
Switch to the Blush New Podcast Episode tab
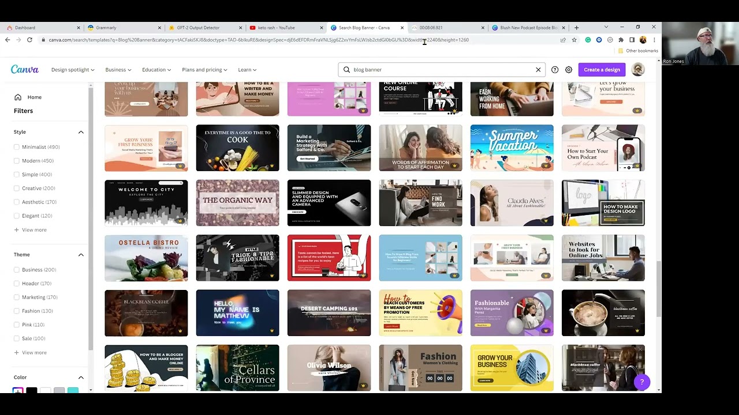(x=528, y=28)
